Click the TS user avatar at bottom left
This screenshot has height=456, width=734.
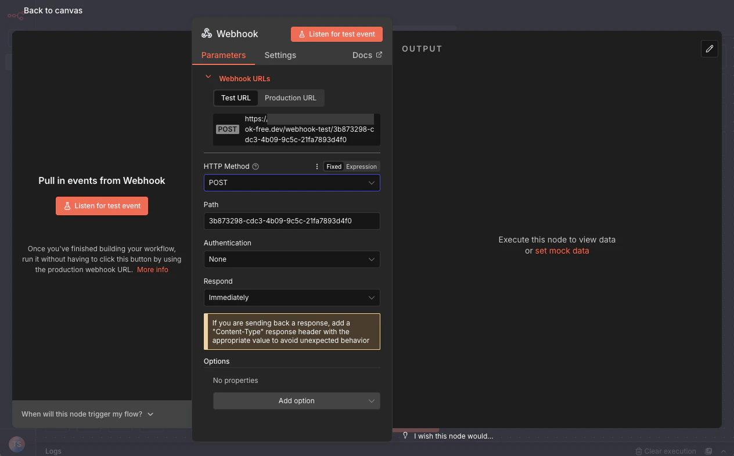click(17, 444)
